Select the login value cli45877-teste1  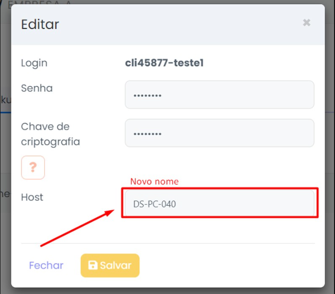pos(164,63)
